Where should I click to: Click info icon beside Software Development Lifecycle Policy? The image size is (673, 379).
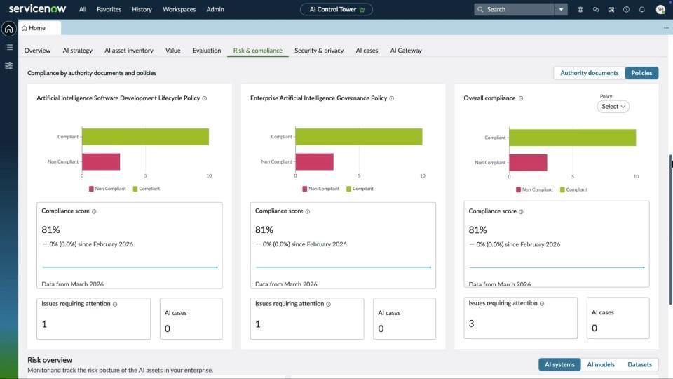[x=204, y=98]
